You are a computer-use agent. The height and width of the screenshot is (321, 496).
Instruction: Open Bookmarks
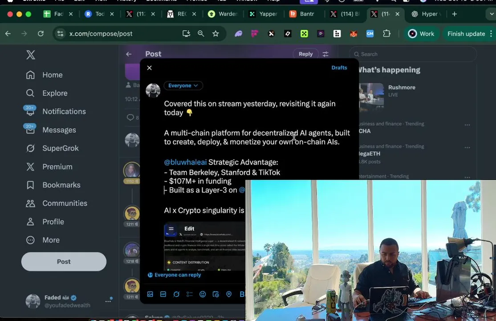tap(53, 185)
